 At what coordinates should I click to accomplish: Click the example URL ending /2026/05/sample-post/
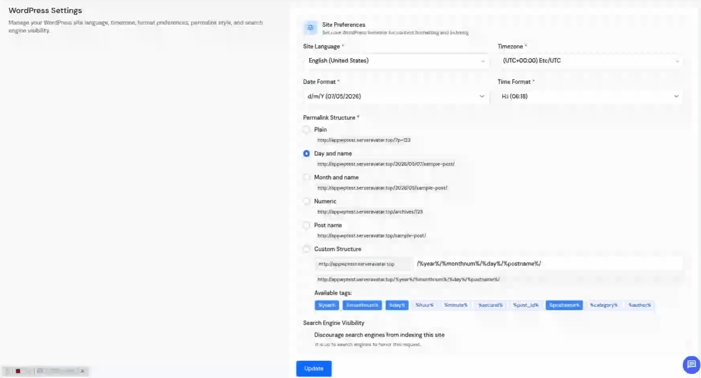382,188
